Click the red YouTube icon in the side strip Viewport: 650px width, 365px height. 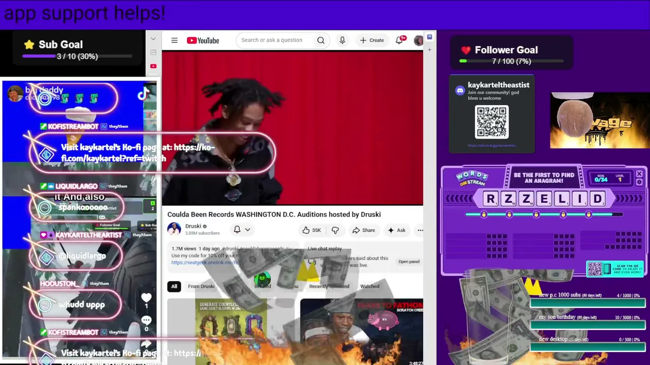(x=153, y=66)
